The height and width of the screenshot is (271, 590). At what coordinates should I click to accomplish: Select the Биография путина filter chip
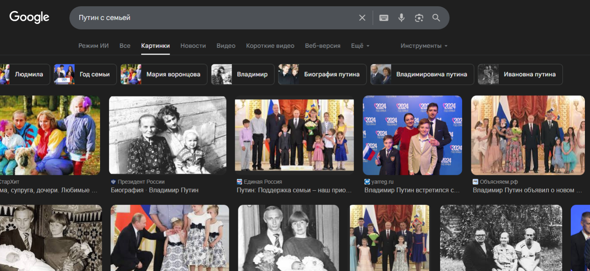pos(322,74)
